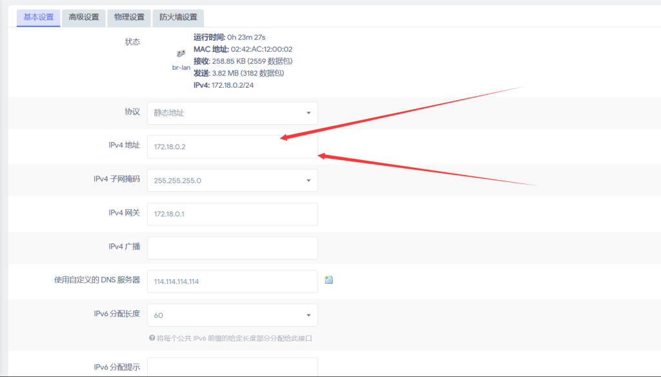
Task: Click the 使用自定义的 DNS 服务器 label
Action: coord(97,280)
